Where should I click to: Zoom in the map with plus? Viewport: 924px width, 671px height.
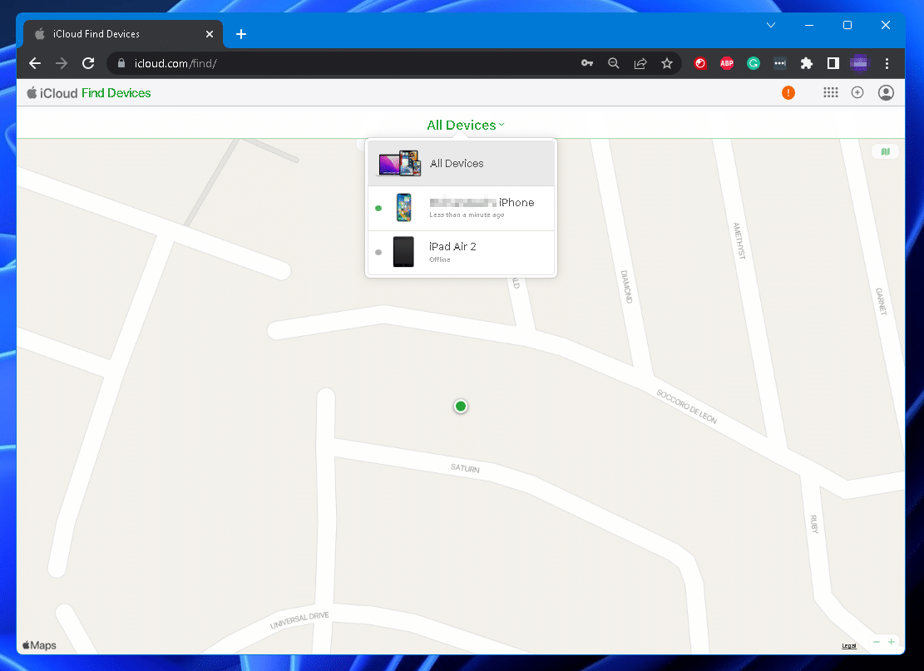[x=891, y=642]
